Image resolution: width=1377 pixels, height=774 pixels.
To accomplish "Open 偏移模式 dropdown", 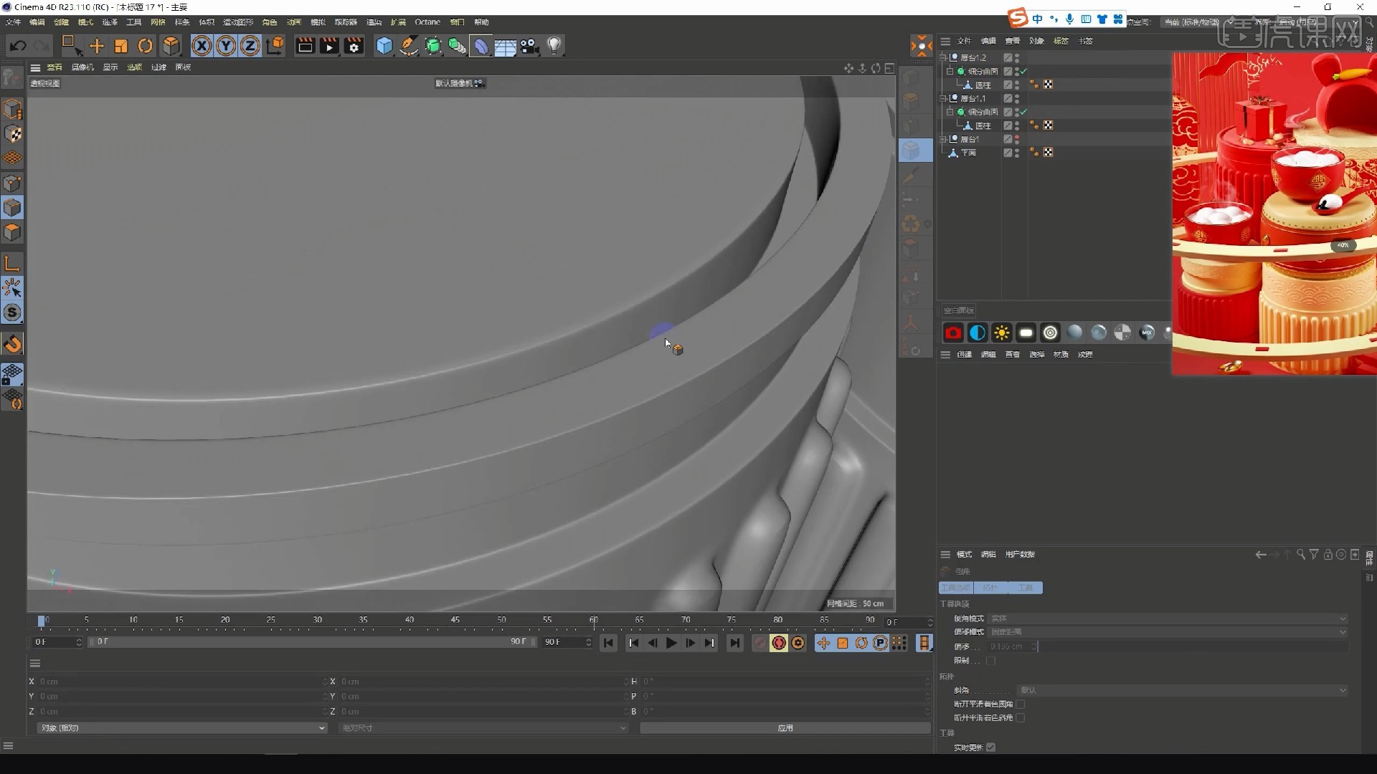I will point(1168,632).
